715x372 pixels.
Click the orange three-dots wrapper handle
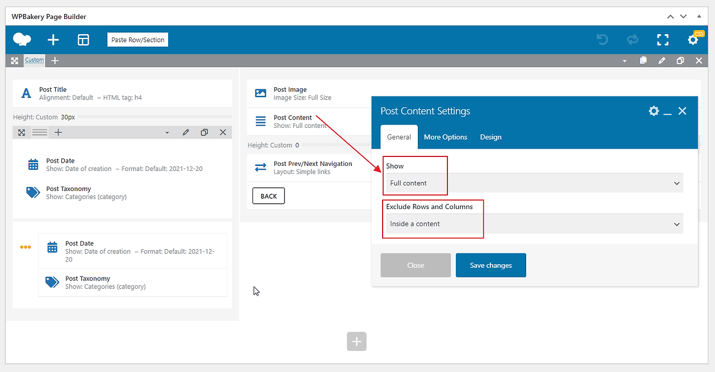click(26, 247)
